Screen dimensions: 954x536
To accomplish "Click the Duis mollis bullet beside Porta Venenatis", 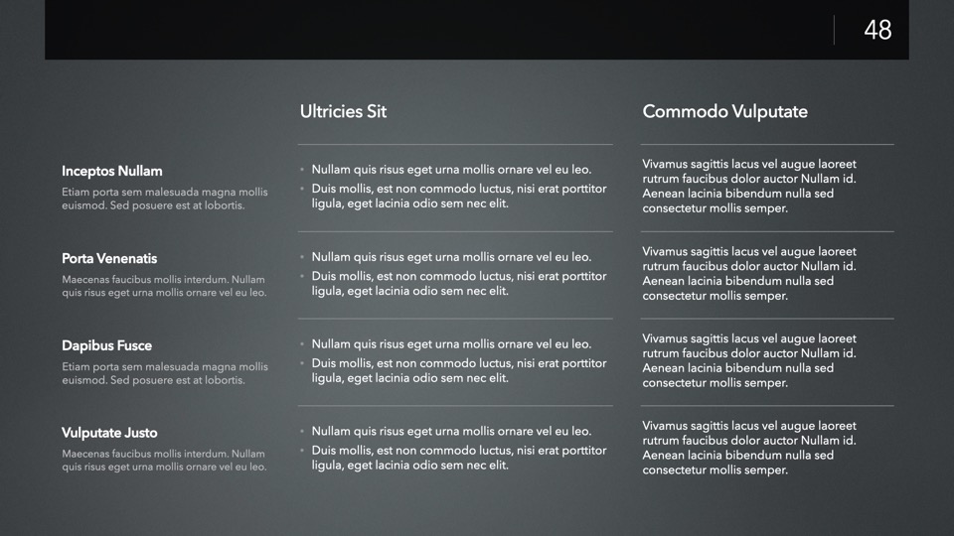I will (458, 283).
